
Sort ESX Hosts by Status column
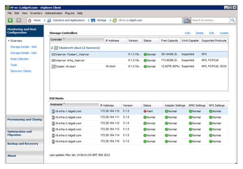[x=152, y=105]
